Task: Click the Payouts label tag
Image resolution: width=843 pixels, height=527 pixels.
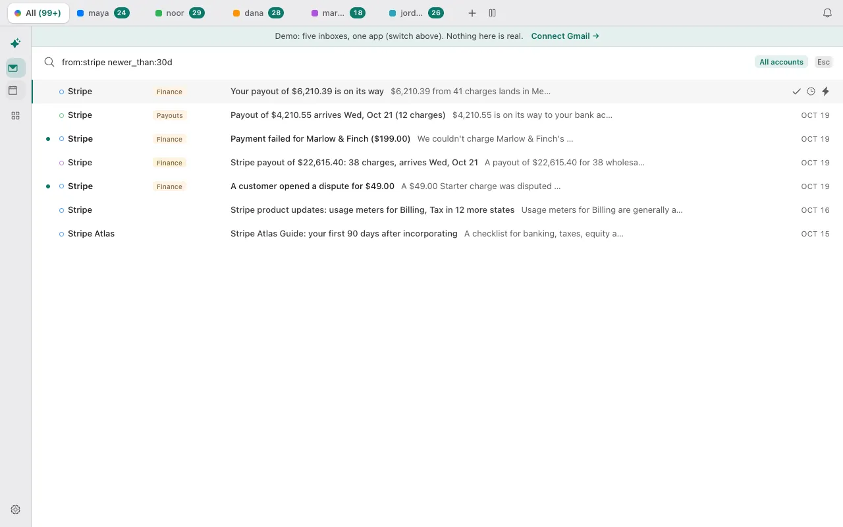Action: coord(169,115)
